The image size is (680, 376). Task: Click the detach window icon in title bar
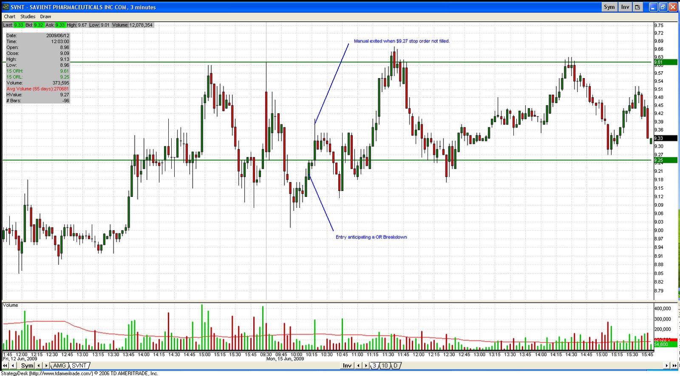tap(637, 7)
